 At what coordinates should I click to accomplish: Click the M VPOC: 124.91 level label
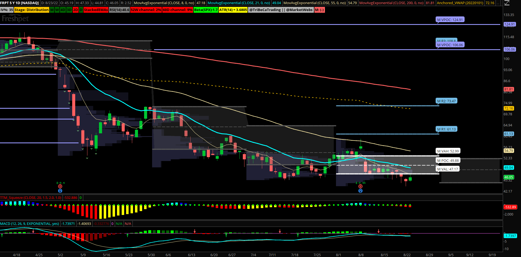click(x=450, y=20)
